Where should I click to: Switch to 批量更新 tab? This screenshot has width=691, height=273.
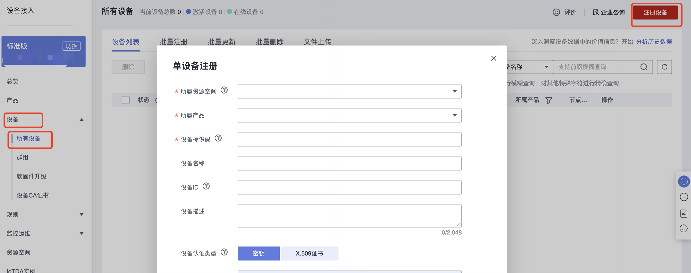tap(221, 42)
